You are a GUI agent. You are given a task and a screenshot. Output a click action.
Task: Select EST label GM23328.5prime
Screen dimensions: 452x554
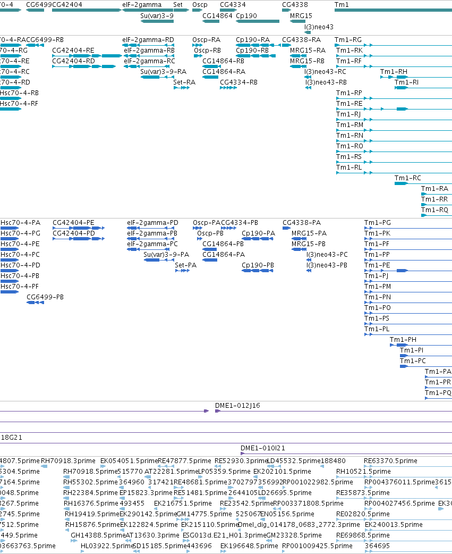click(294, 535)
